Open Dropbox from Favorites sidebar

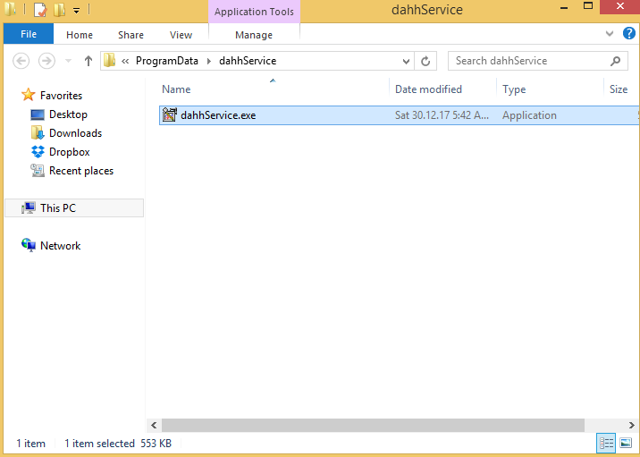point(69,152)
